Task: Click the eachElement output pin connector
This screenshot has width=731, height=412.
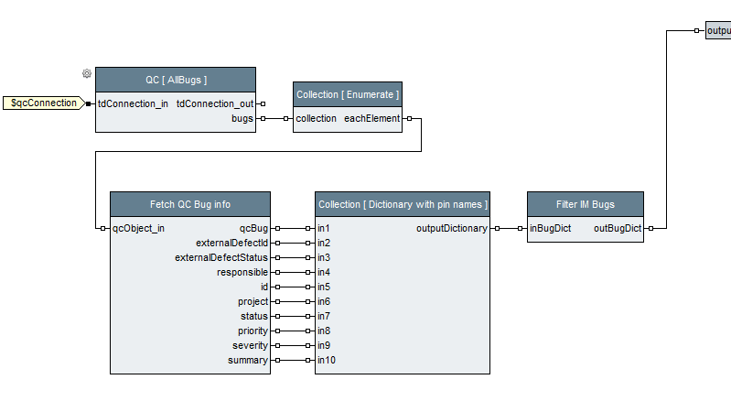Action: (409, 118)
